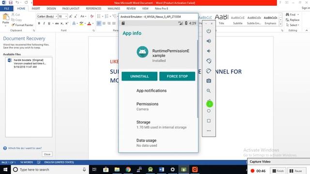The image size is (310, 174).
Task: Click the emulator power button icon
Action: click(209, 31)
